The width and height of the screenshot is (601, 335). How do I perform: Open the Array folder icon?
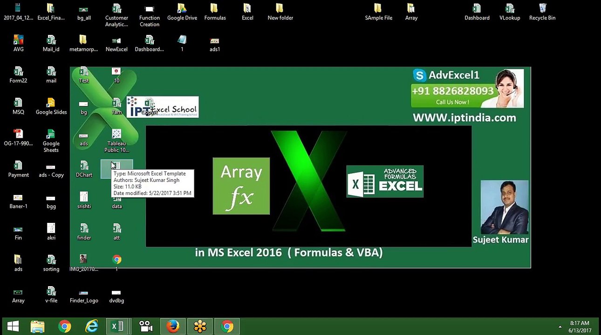[411, 12]
